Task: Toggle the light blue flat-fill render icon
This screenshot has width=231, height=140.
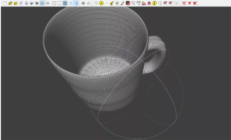Action: tap(70, 3)
